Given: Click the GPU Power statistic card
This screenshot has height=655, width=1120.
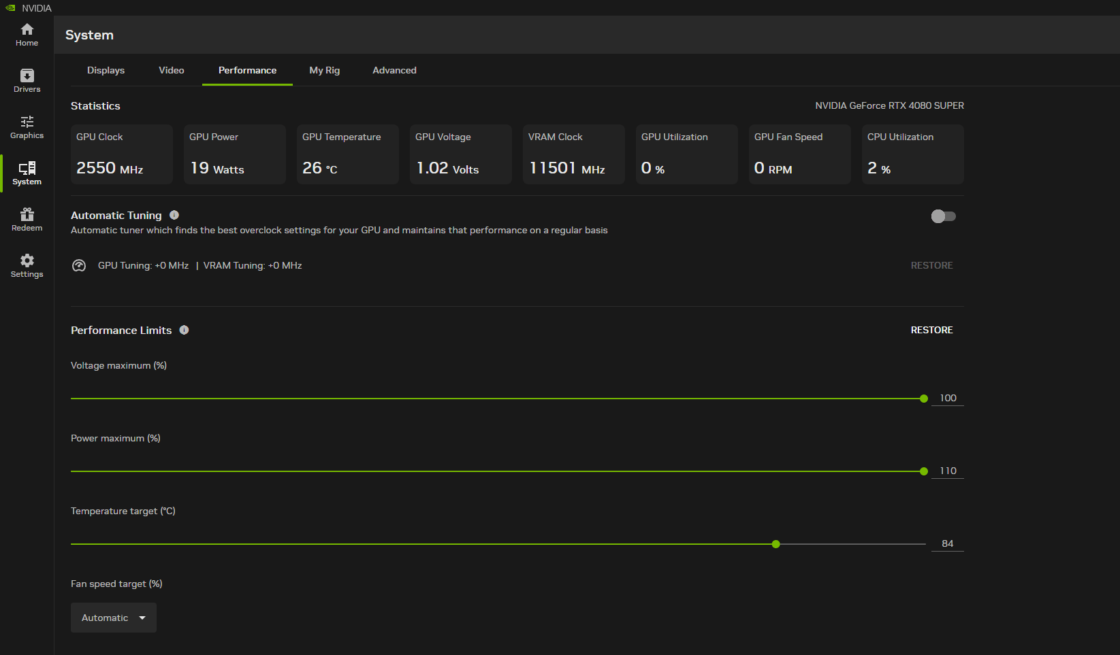Looking at the screenshot, I should 235,154.
